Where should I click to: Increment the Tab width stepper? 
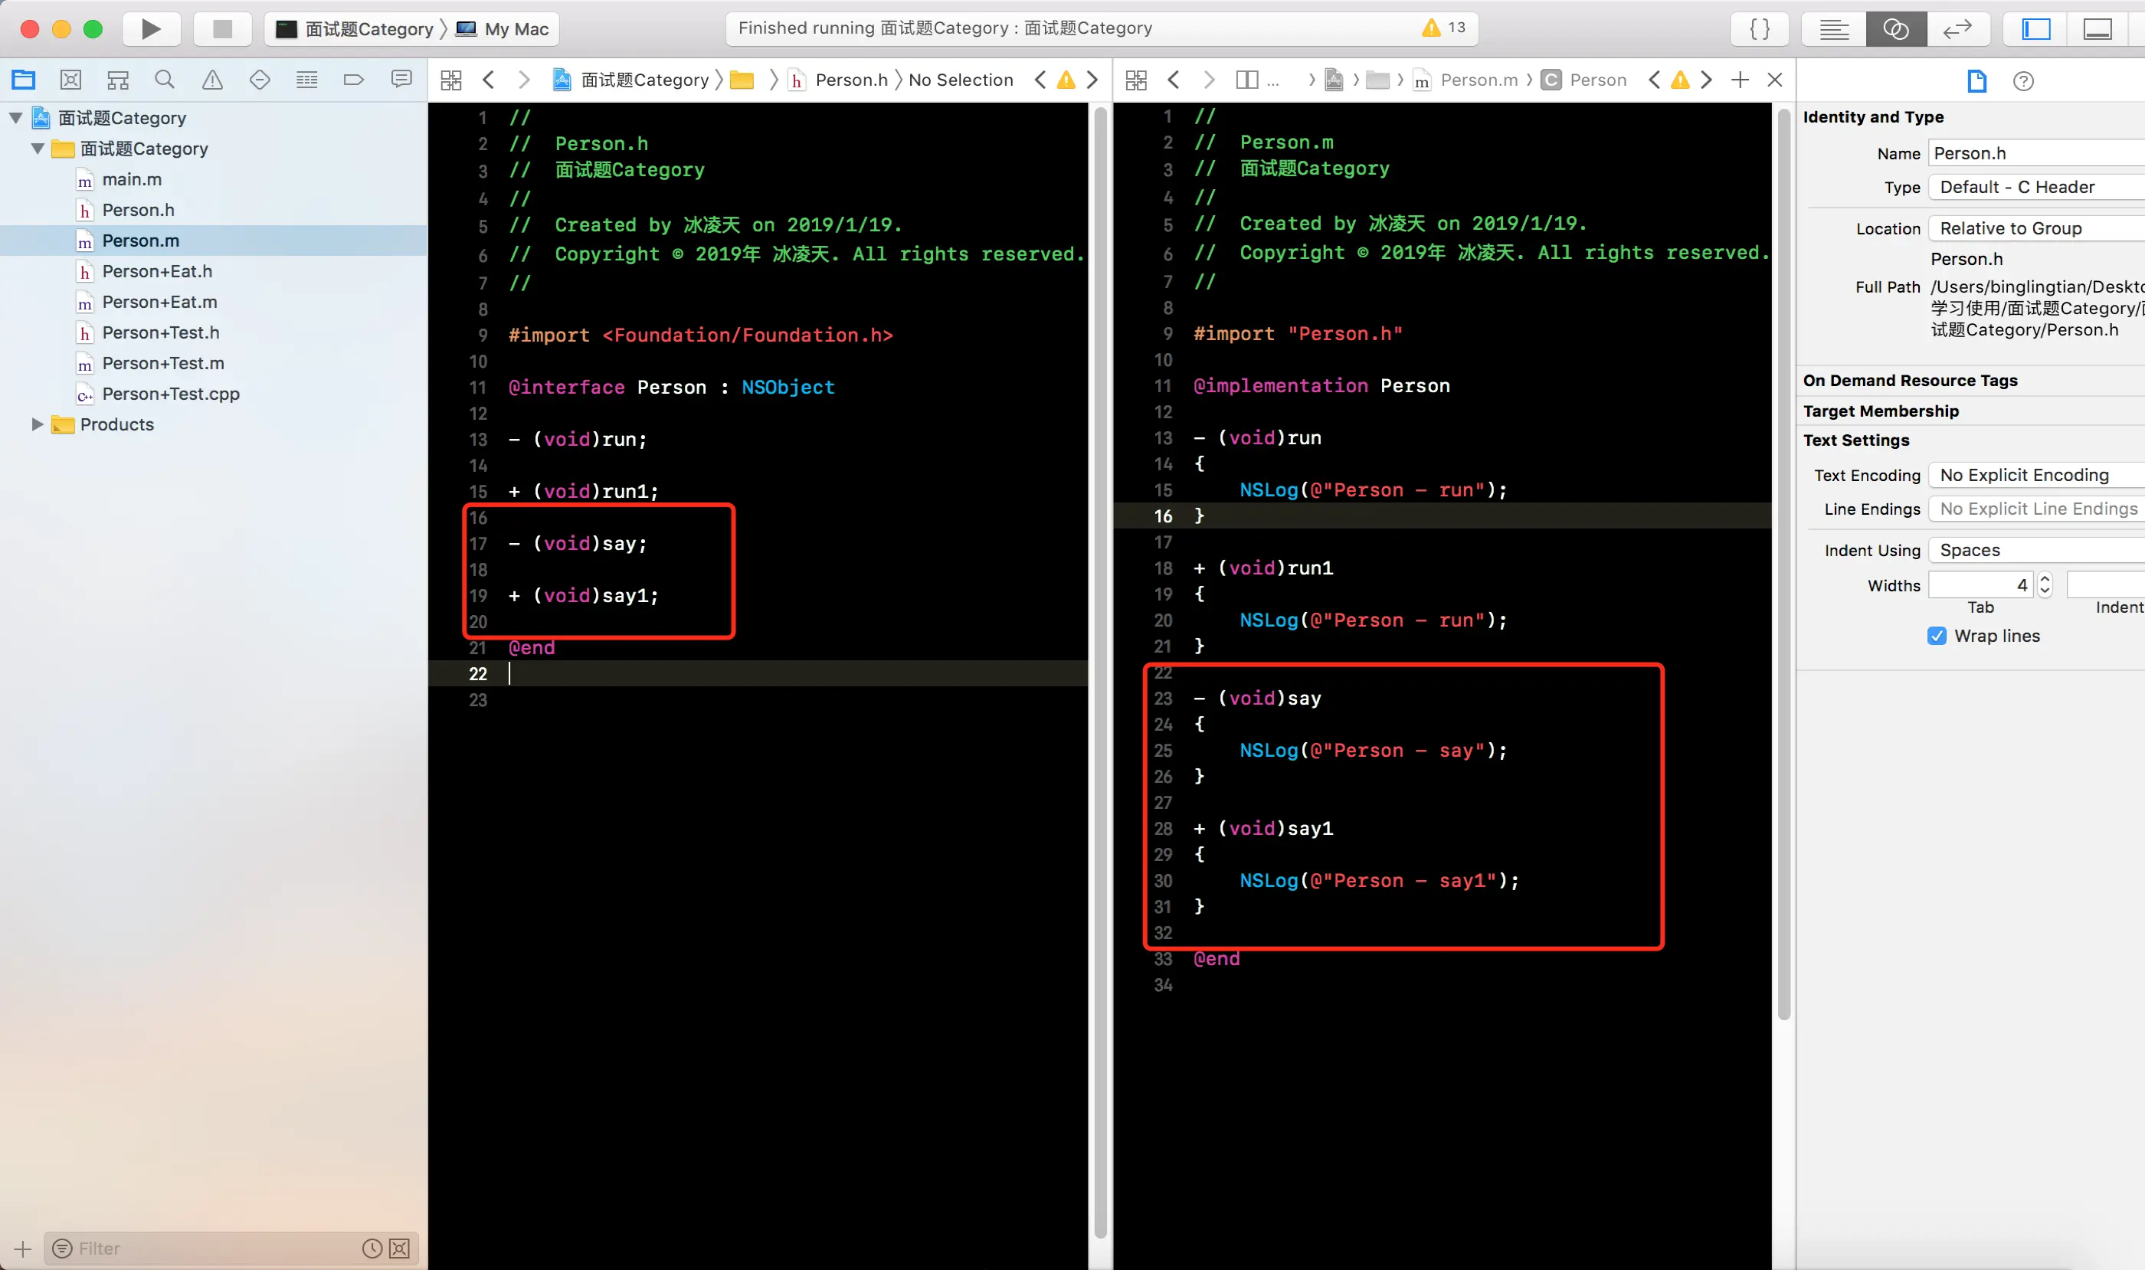coord(2045,579)
